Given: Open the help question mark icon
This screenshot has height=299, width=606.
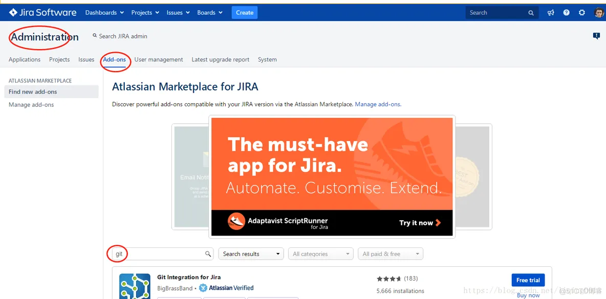Looking at the screenshot, I should (x=566, y=12).
